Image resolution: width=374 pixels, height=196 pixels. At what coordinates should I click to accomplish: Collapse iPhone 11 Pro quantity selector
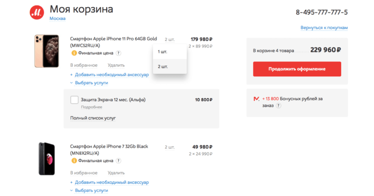pos(170,39)
